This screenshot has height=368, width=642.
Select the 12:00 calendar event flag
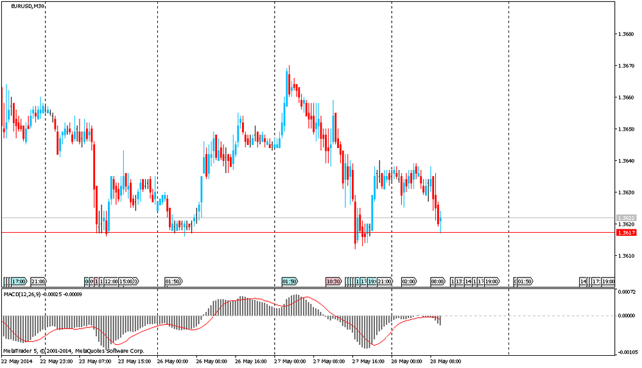point(111,281)
